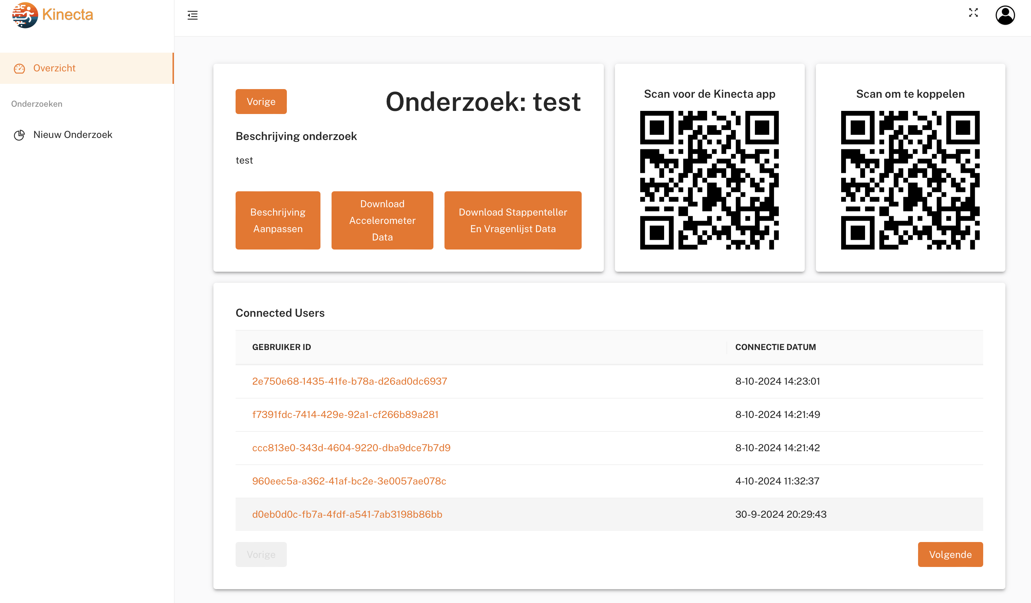Open user f7391fdc-7414-429e-92a1-cf266b89a281
Image resolution: width=1031 pixels, height=603 pixels.
[345, 414]
